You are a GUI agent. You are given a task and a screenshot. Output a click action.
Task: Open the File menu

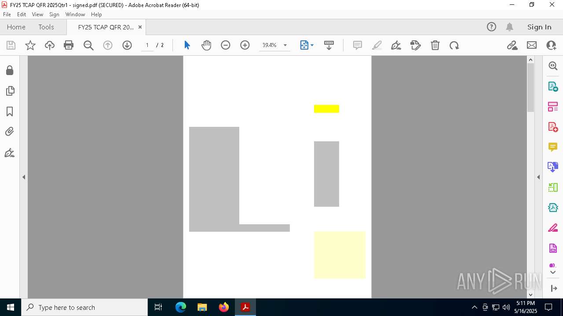pos(7,14)
